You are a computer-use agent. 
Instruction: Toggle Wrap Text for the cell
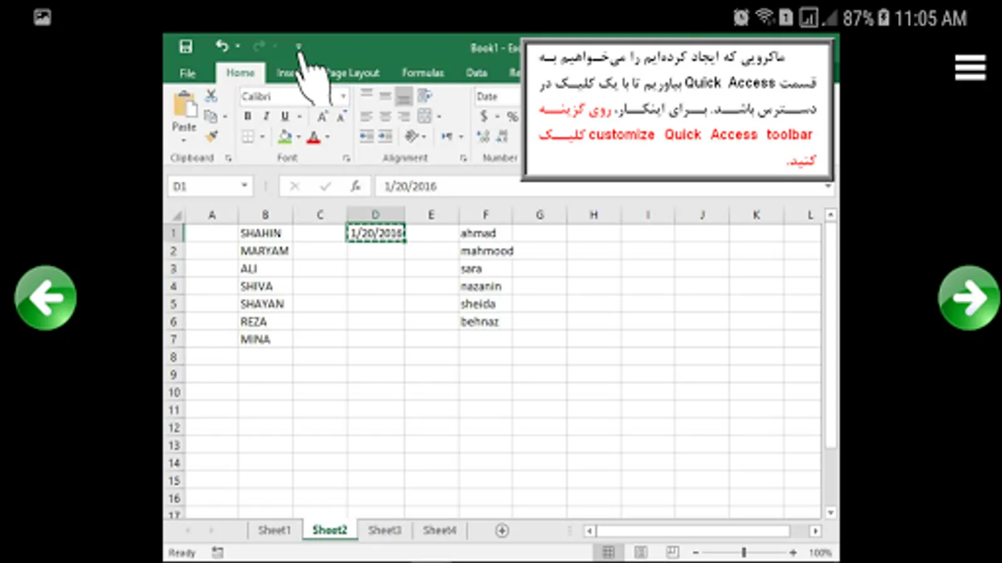425,95
